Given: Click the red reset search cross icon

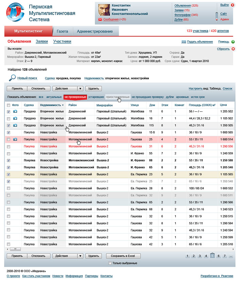Looking at the screenshot, I should coord(233,49).
